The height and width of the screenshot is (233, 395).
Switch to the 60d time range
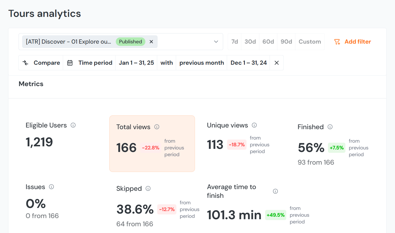click(268, 42)
